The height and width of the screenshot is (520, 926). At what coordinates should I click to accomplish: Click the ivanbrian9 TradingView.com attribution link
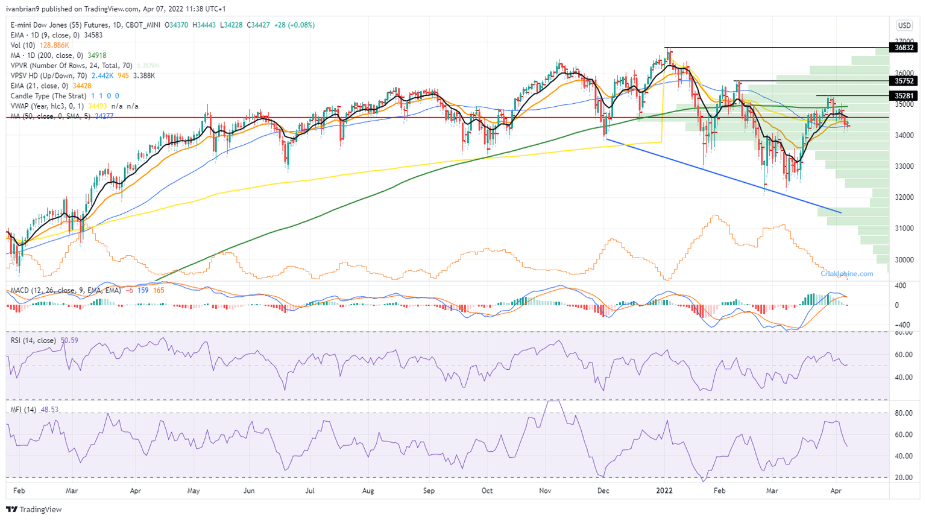[x=69, y=9]
